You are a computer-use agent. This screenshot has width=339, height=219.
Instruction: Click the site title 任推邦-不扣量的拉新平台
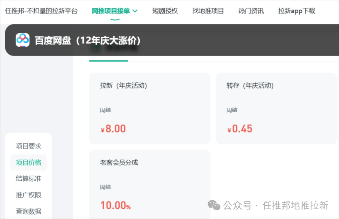(x=41, y=11)
